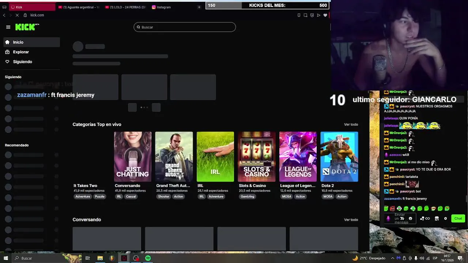Click the Gambling tag

[247, 197]
